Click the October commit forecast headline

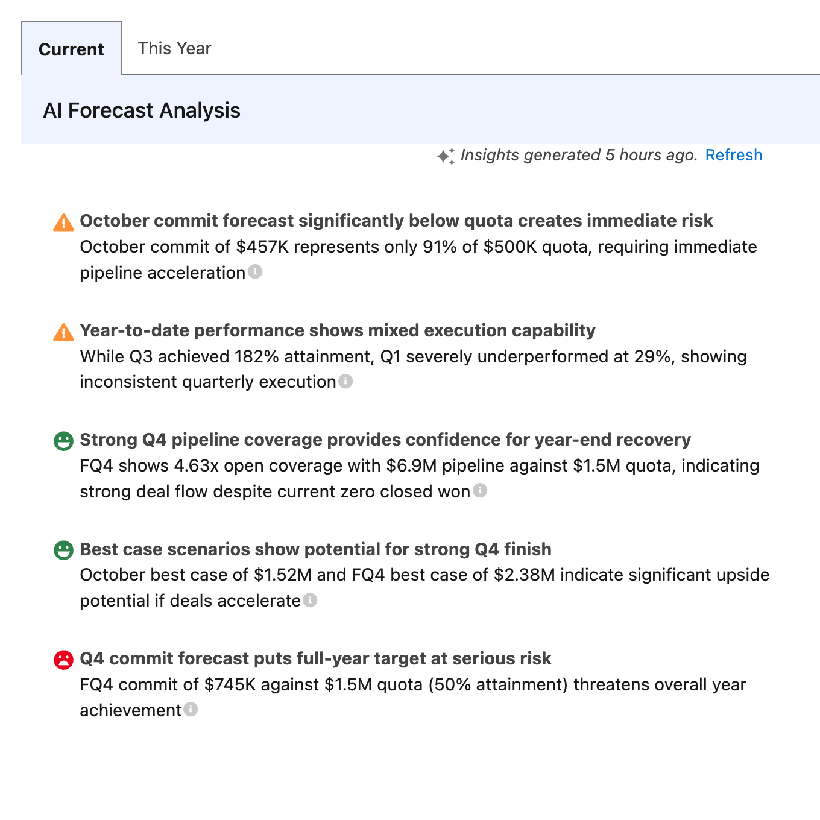pyautogui.click(x=396, y=221)
